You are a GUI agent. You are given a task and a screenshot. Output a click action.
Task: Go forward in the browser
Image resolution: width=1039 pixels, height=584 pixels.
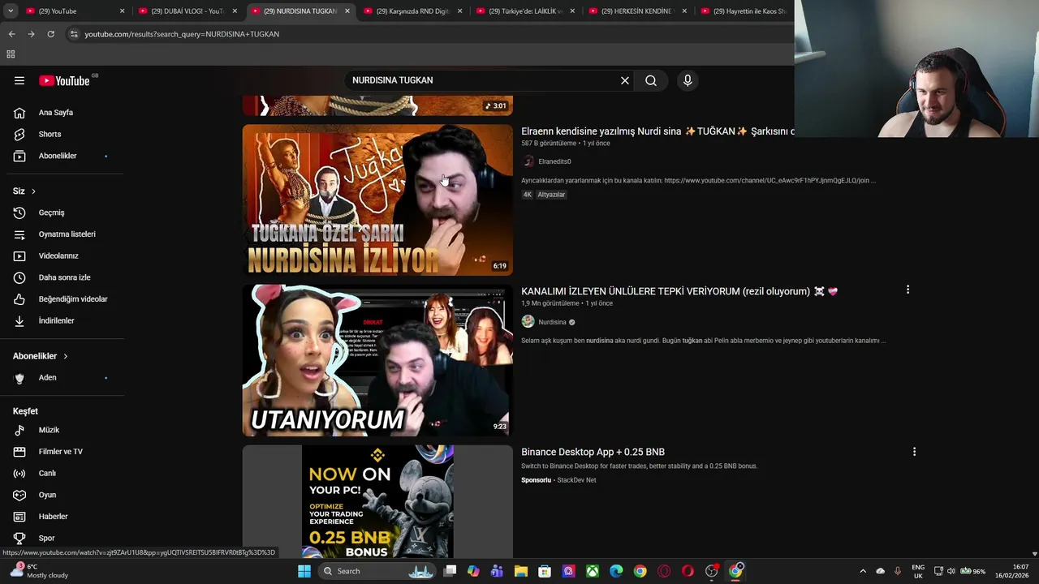point(31,34)
